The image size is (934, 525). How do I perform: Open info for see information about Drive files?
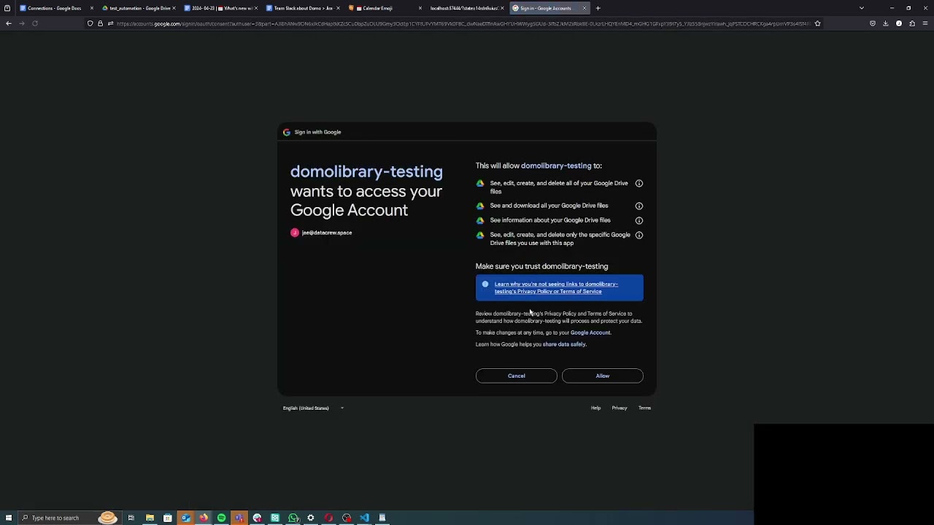coord(639,220)
